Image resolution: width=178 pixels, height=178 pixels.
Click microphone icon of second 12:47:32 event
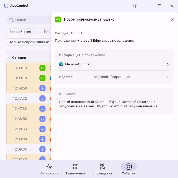(x=42, y=109)
